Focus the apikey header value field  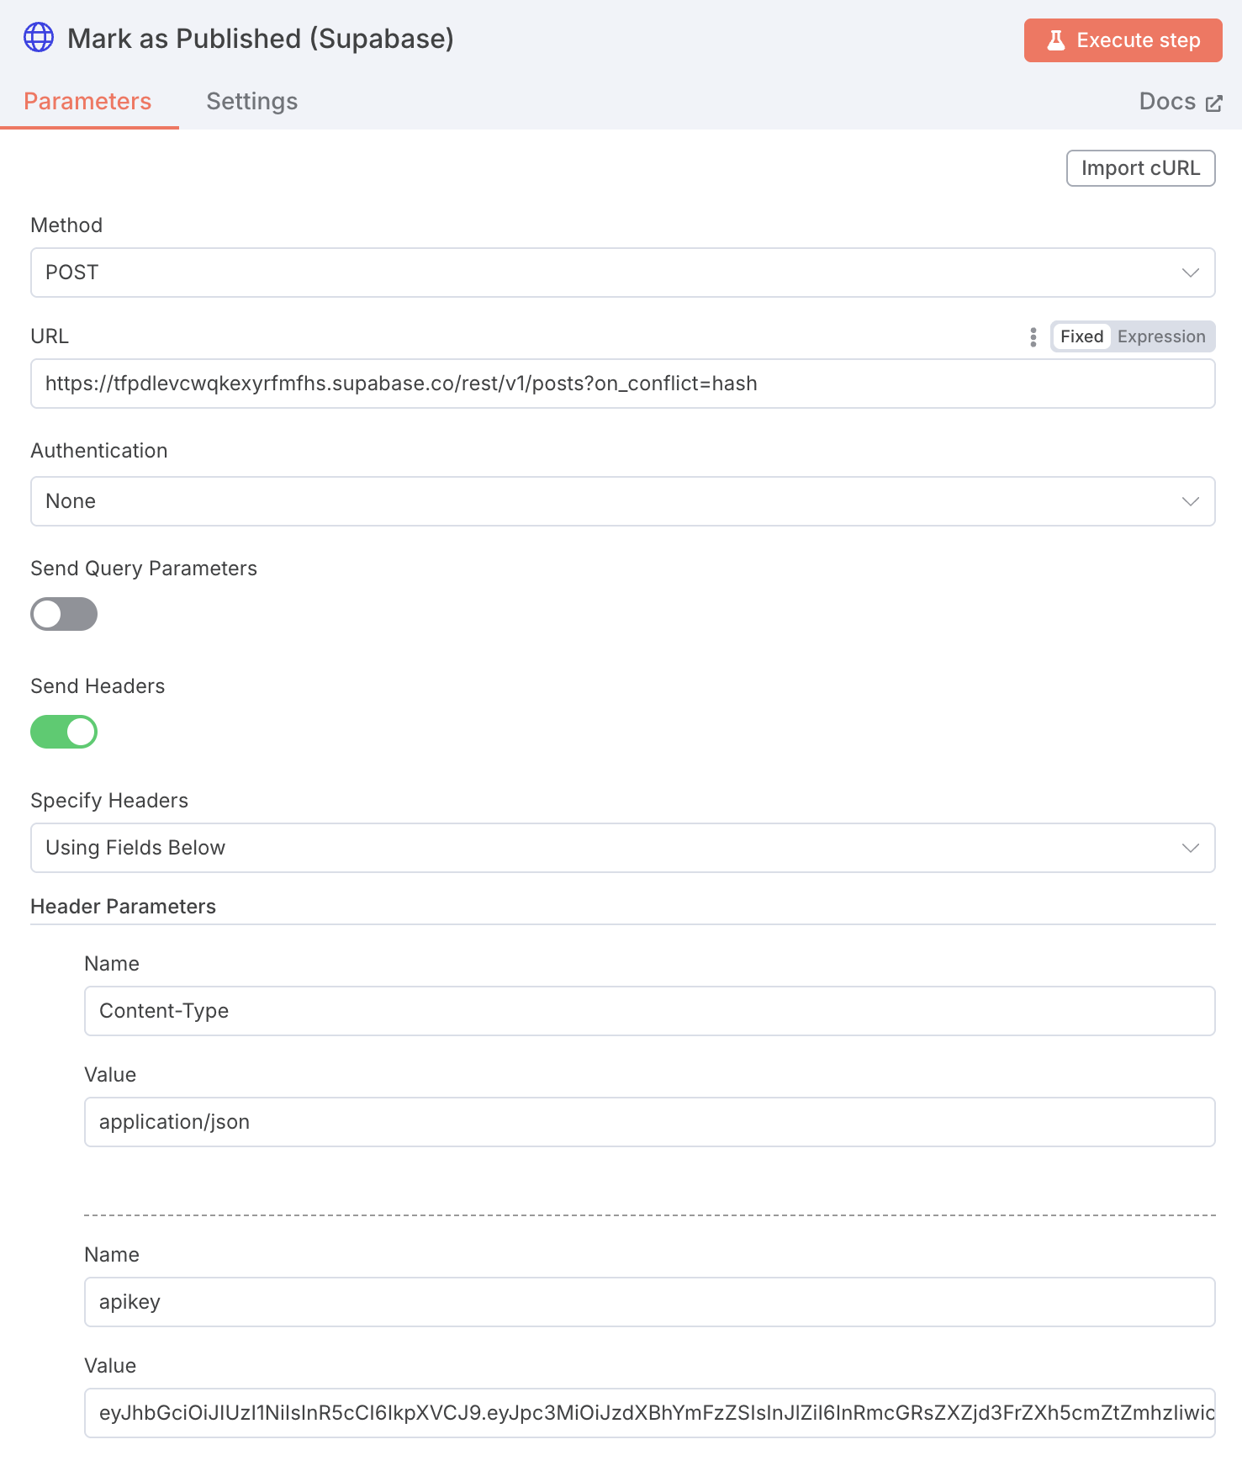click(x=649, y=1413)
